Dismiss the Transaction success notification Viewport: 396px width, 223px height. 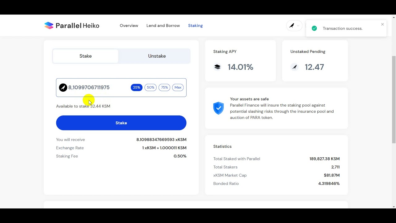(x=382, y=24)
